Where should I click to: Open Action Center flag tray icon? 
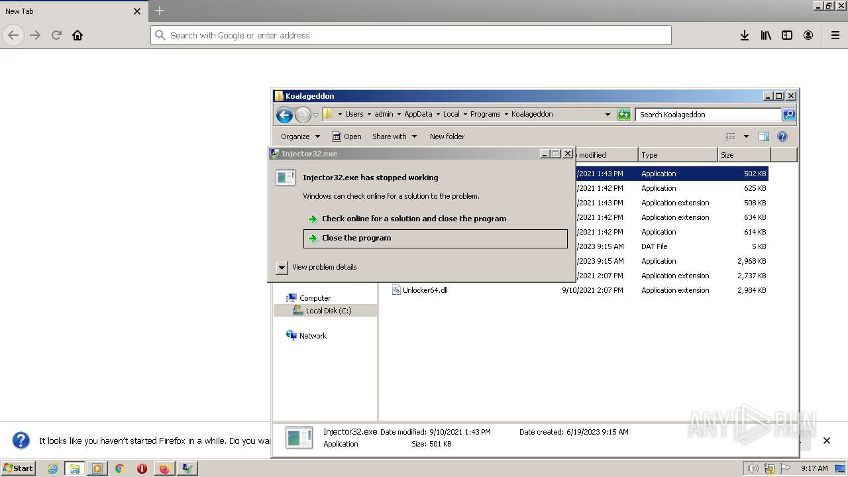[786, 468]
